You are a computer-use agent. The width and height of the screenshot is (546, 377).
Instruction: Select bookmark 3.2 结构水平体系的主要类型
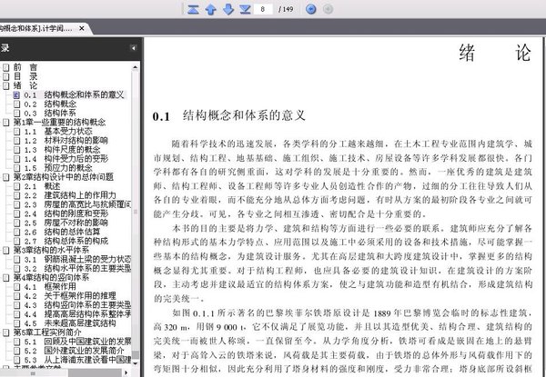[x=77, y=268]
